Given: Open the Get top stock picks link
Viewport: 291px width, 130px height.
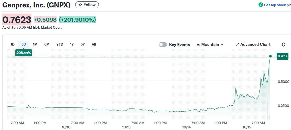Looking at the screenshot, I should click(x=277, y=5).
